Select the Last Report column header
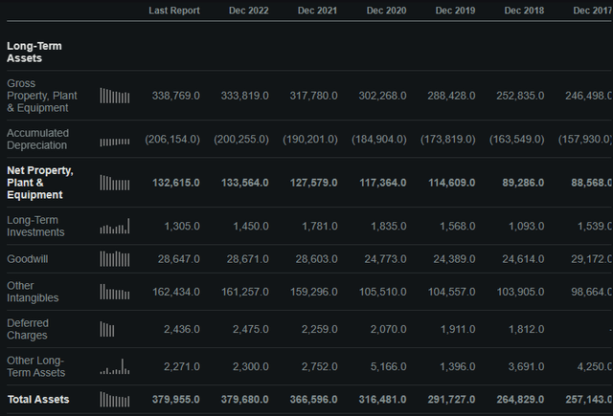613x416 pixels. click(174, 11)
